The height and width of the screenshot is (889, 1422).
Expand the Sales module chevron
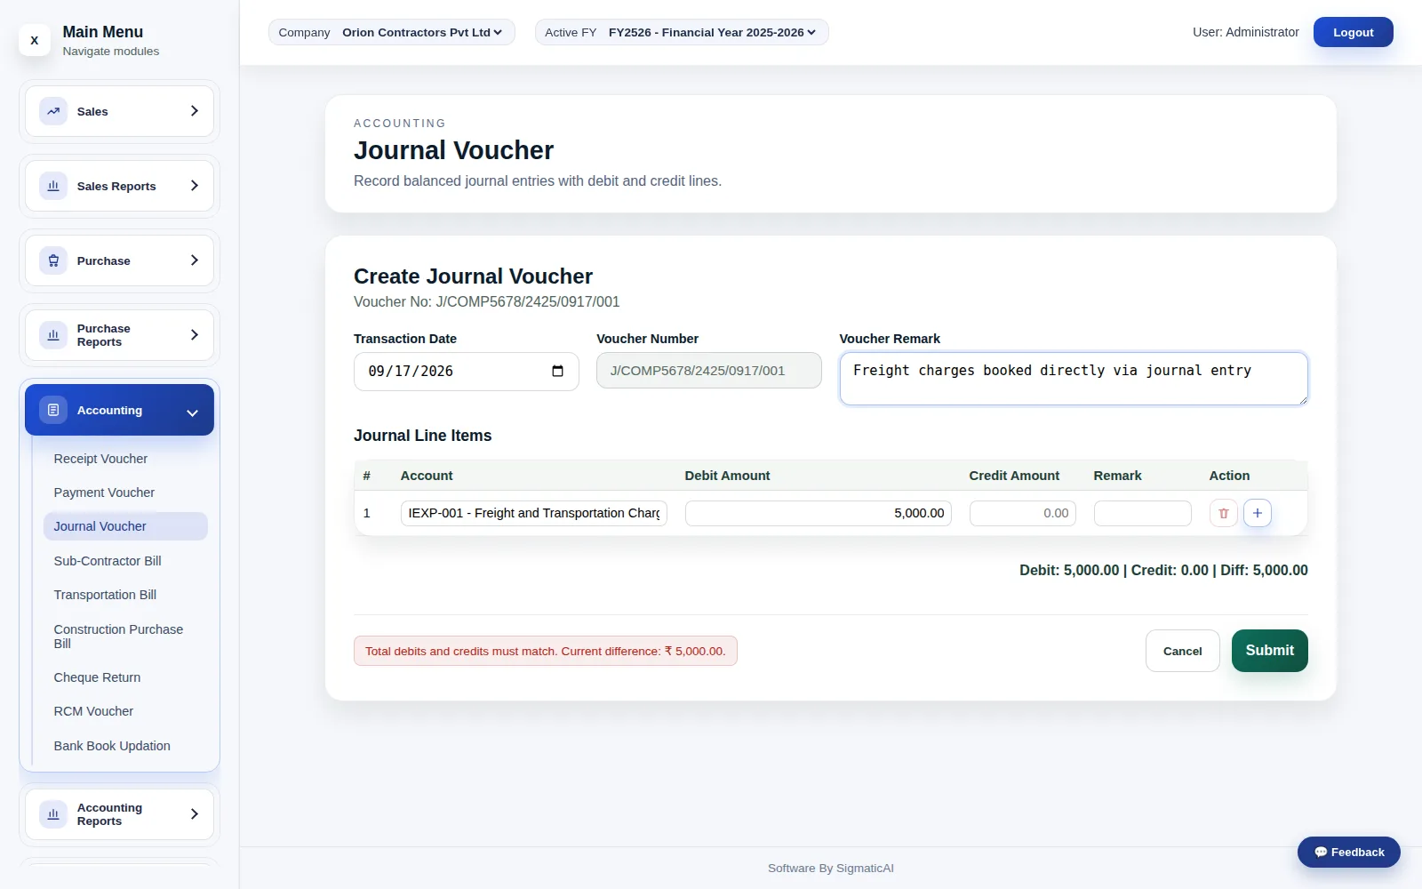click(194, 111)
